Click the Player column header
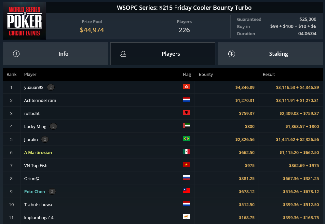325x224 pixels. pos(30,74)
